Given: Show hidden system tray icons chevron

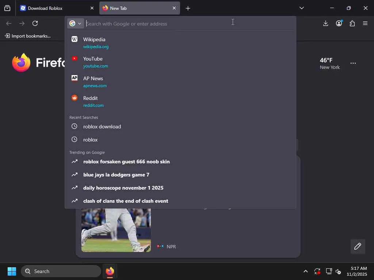Looking at the screenshot, I should tap(306, 271).
